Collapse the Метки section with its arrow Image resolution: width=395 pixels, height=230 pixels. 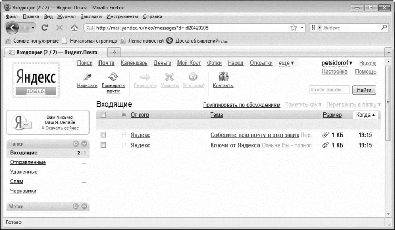[x=84, y=206]
